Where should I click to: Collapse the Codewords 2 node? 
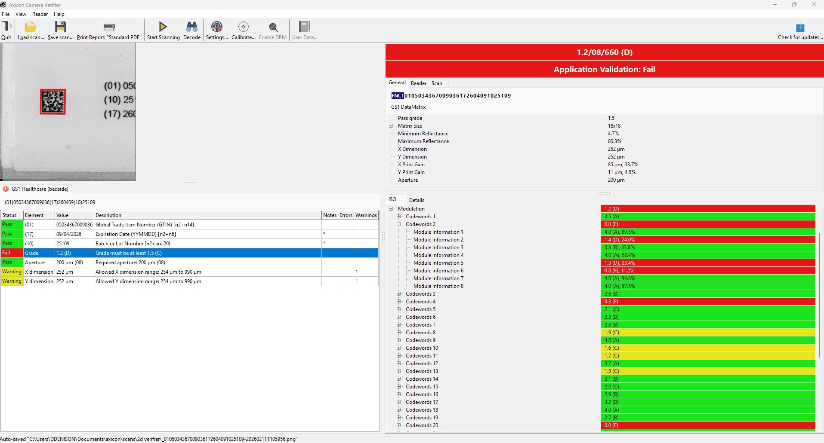tap(399, 224)
